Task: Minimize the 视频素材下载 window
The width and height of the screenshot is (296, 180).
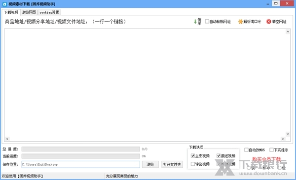Action: click(268, 4)
